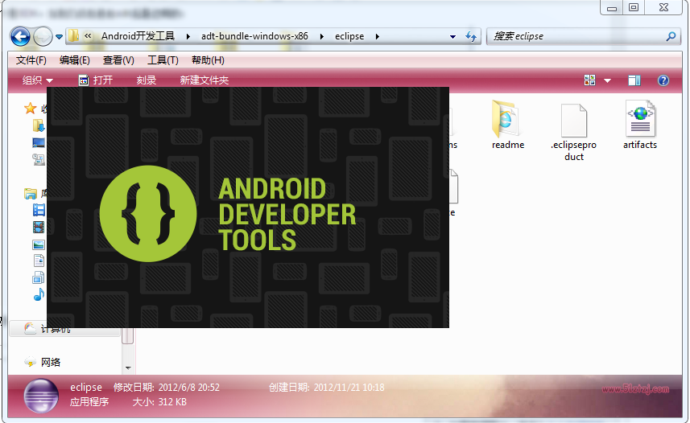Screen dimensions: 690x423
Task: Select the .eclipseproduct file
Action: (574, 133)
